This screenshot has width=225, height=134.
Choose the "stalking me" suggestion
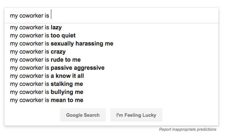pos(111,84)
